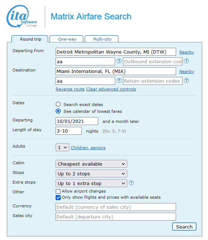208x240 pixels.
Task: Switch to the Multi-city tab
Action: coord(101,39)
